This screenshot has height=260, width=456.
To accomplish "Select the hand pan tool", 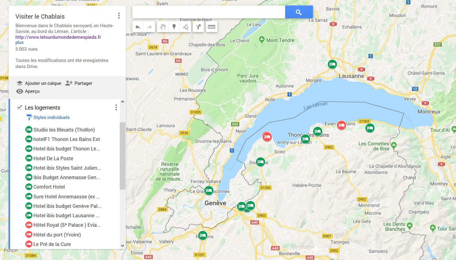I will click(x=163, y=27).
